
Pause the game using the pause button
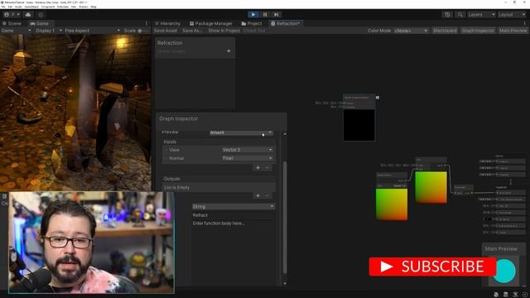[x=265, y=15]
